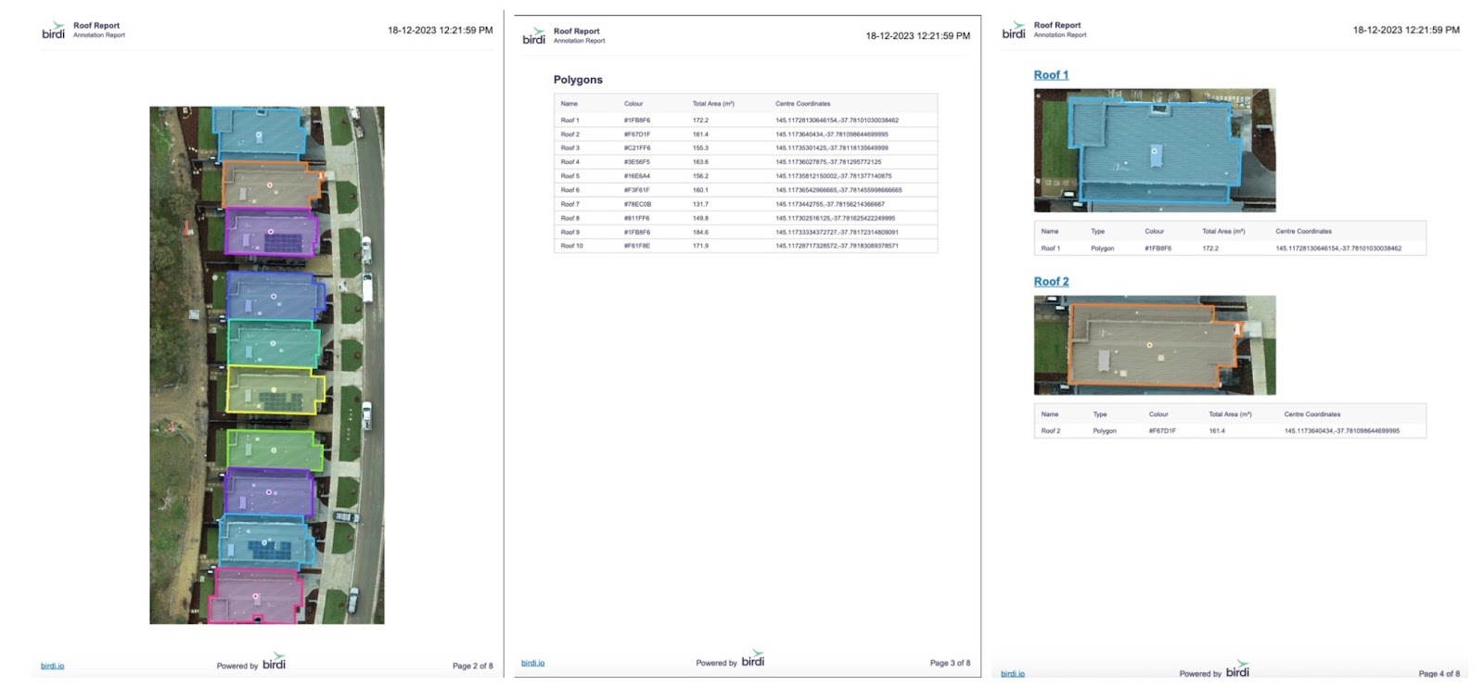Select the teal roof polygon on the aerial map
Image resolution: width=1484 pixels, height=687 pixels.
(274, 343)
